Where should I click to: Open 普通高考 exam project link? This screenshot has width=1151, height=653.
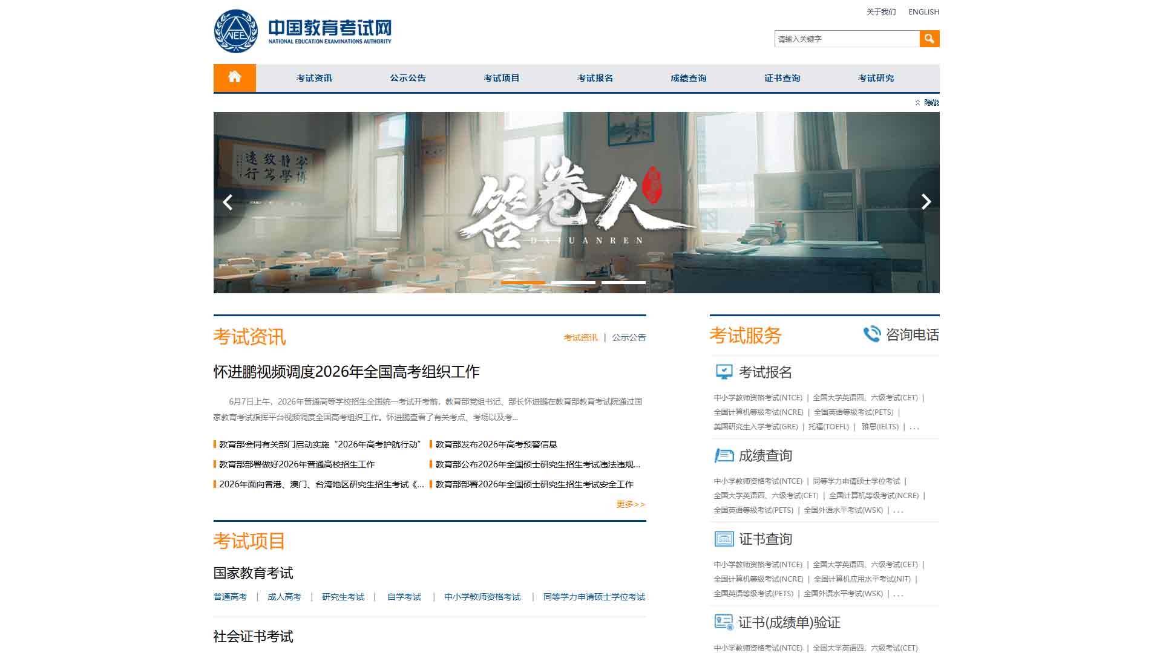[230, 597]
